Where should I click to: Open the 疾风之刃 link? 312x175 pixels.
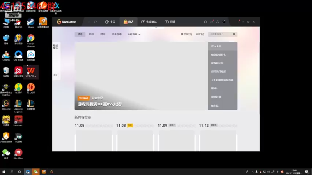pos(200,34)
